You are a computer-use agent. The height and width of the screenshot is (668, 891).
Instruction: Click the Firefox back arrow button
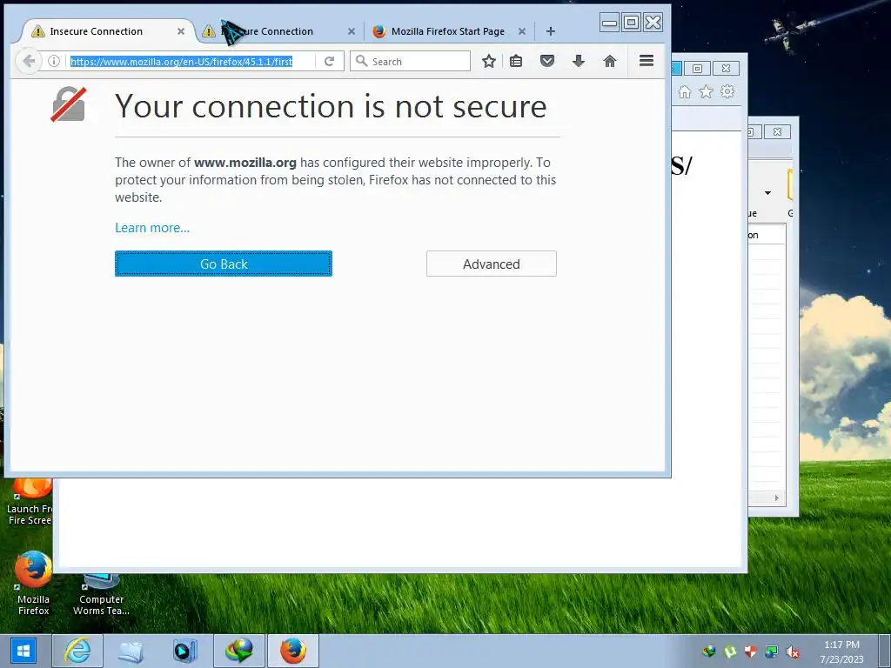29,61
